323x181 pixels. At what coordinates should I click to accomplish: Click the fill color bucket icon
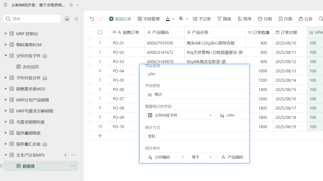pos(181,19)
